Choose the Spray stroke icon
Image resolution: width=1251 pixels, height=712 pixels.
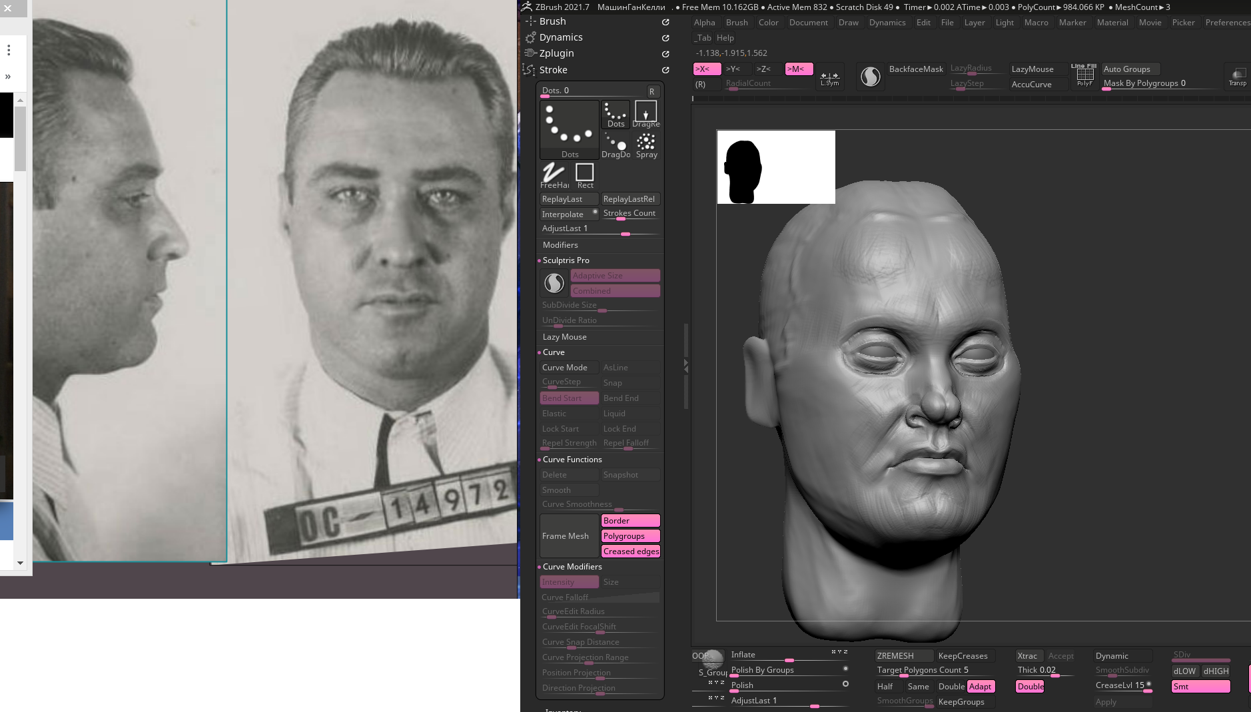(x=646, y=145)
